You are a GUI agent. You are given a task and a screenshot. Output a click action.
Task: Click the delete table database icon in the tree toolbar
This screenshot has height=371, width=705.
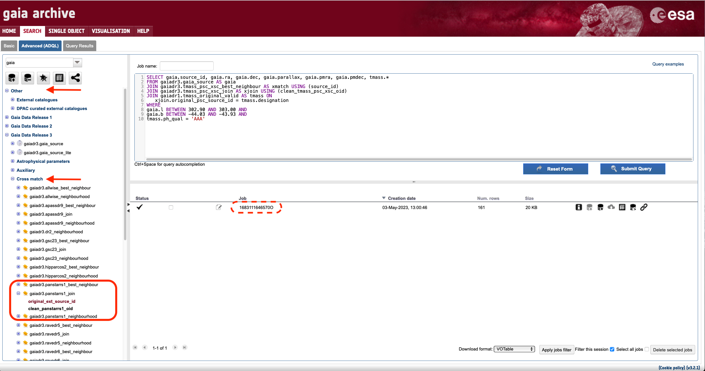click(28, 78)
